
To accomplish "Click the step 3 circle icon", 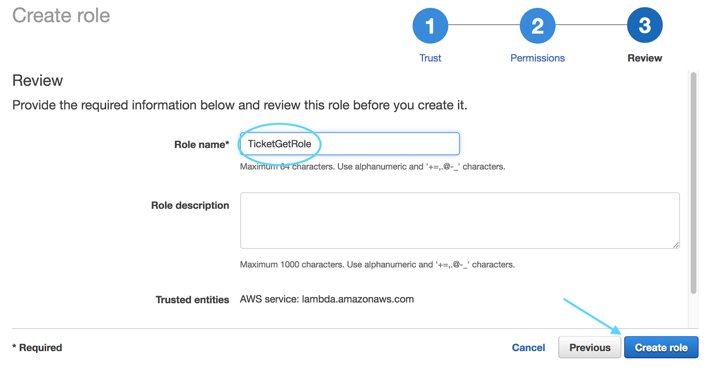I will tap(645, 25).
